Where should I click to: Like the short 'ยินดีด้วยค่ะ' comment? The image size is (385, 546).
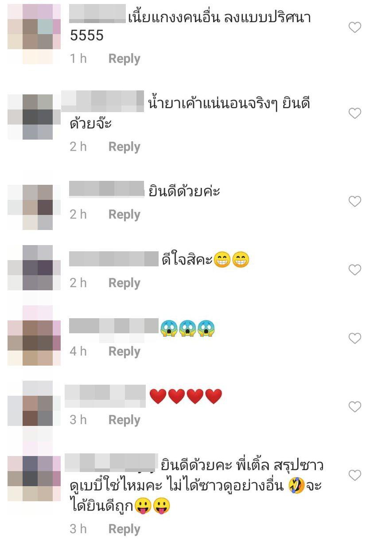pos(355,201)
